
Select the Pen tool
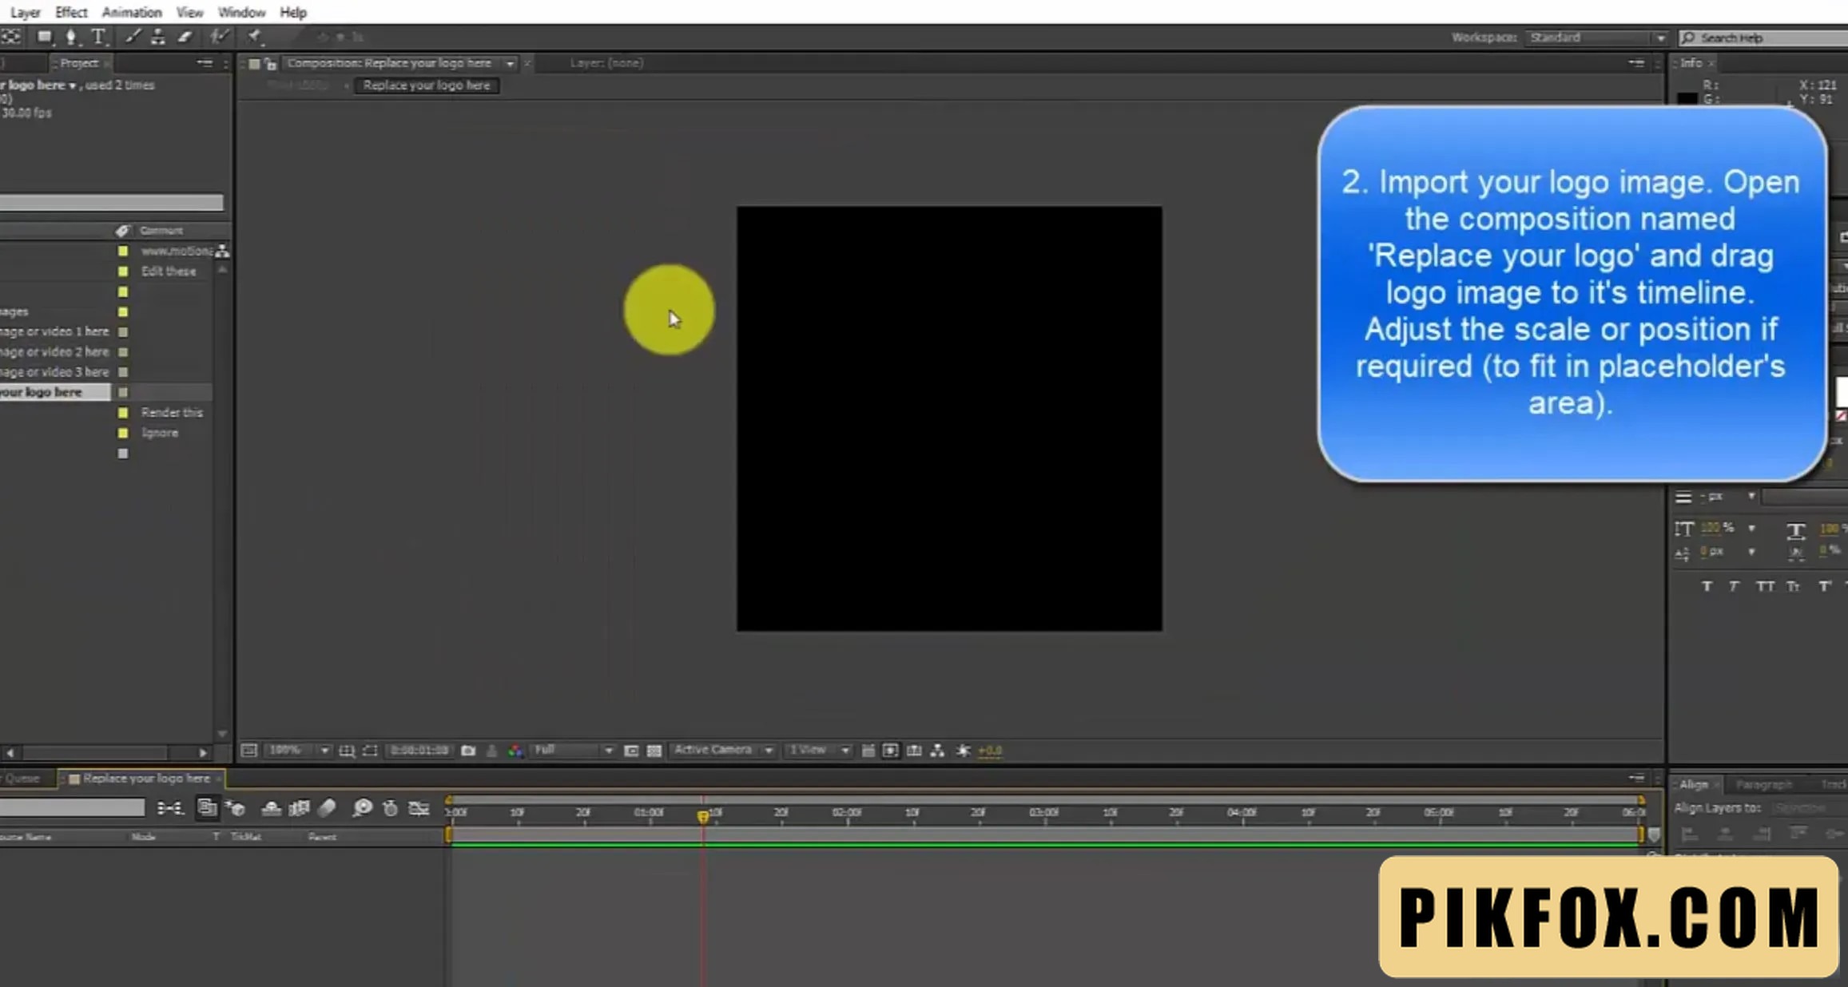point(71,37)
